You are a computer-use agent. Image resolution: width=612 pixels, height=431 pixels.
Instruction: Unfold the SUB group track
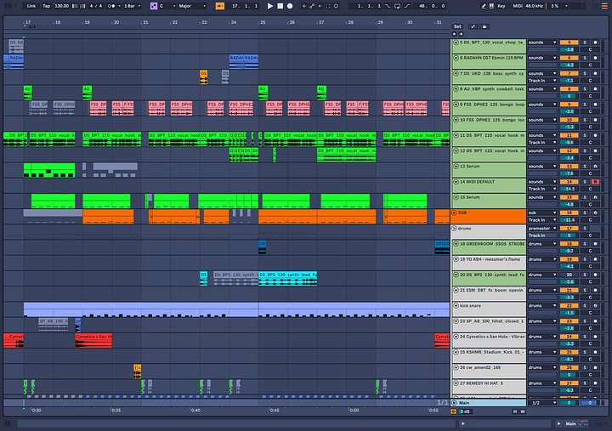pyautogui.click(x=454, y=213)
